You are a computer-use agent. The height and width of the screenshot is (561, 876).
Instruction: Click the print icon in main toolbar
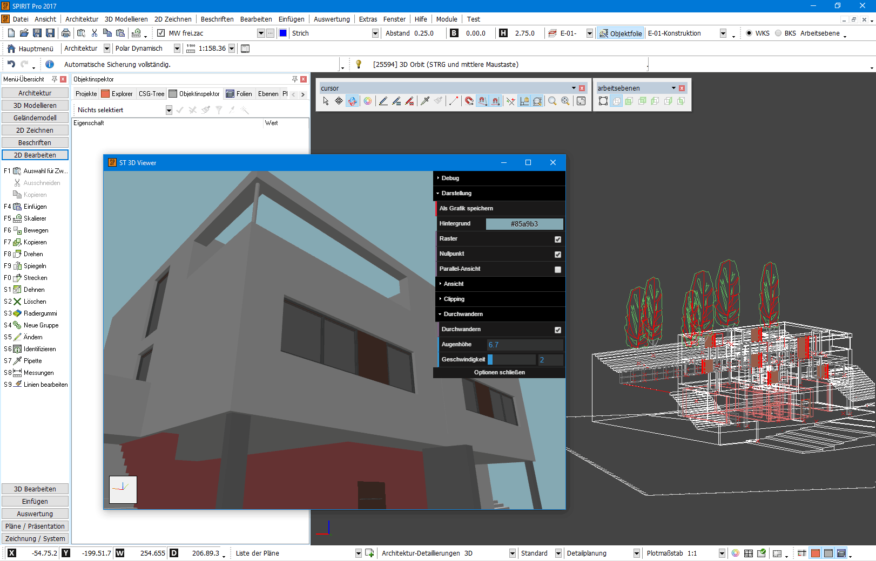coord(66,33)
